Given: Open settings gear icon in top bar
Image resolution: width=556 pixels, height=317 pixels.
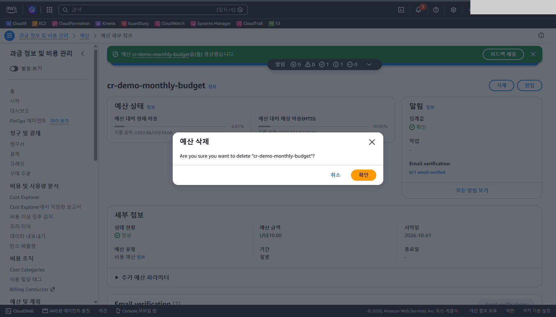Looking at the screenshot, I should 454,10.
